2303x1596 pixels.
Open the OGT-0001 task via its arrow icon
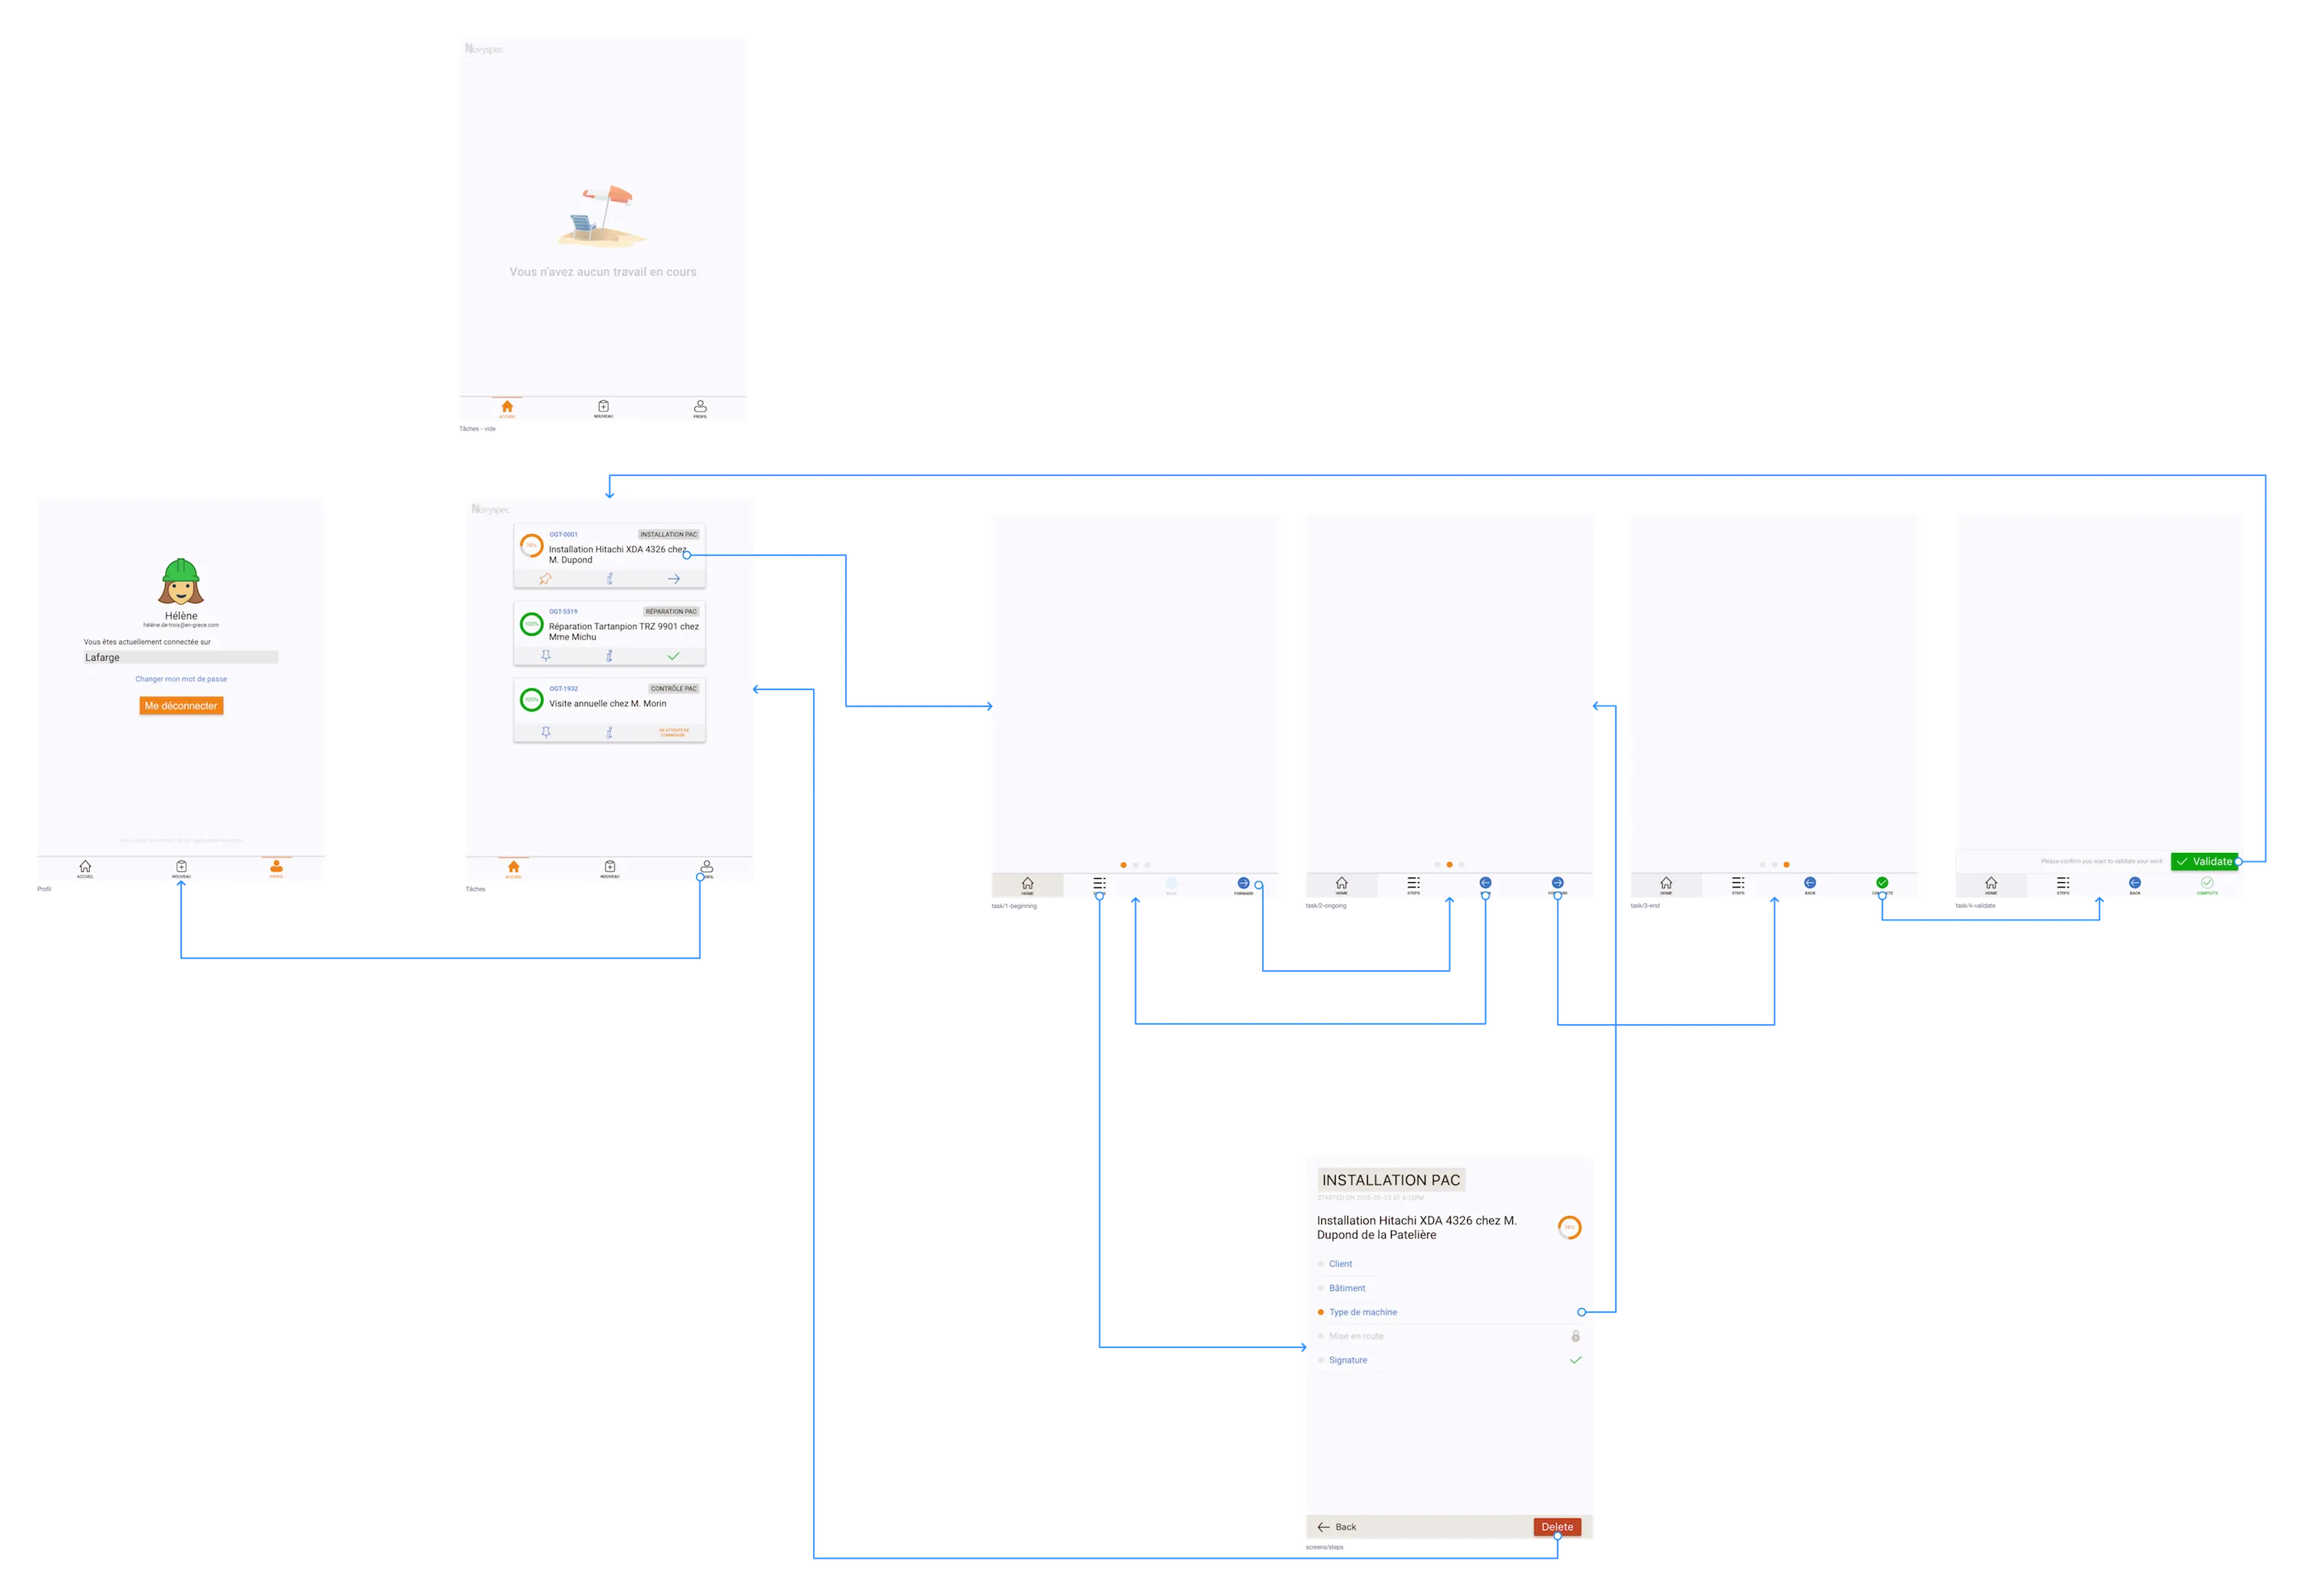674,579
